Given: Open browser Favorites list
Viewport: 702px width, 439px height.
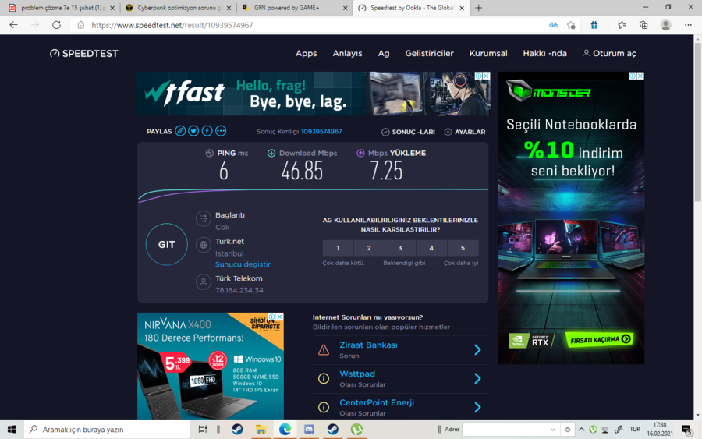Looking at the screenshot, I should 622,25.
